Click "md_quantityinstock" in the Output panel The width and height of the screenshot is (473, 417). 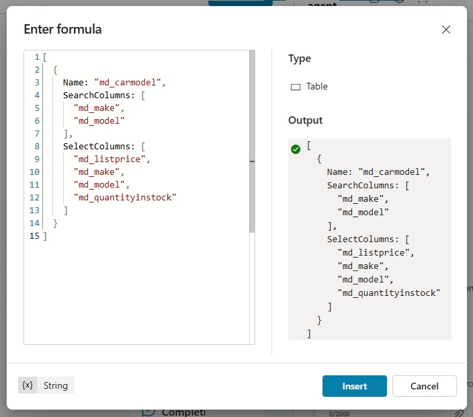point(389,293)
